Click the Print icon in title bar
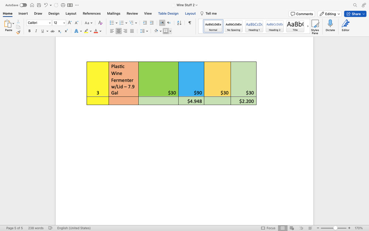The width and height of the screenshot is (369, 231). tap(63, 5)
